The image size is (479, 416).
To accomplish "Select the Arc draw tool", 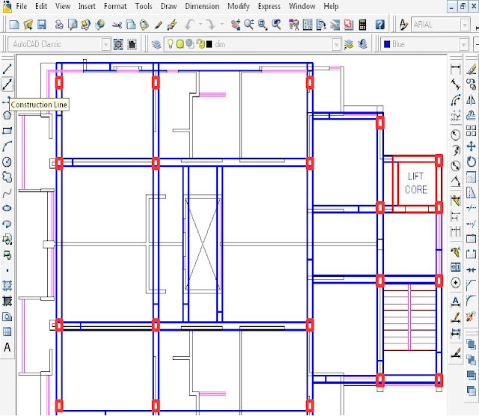I will coord(7,146).
